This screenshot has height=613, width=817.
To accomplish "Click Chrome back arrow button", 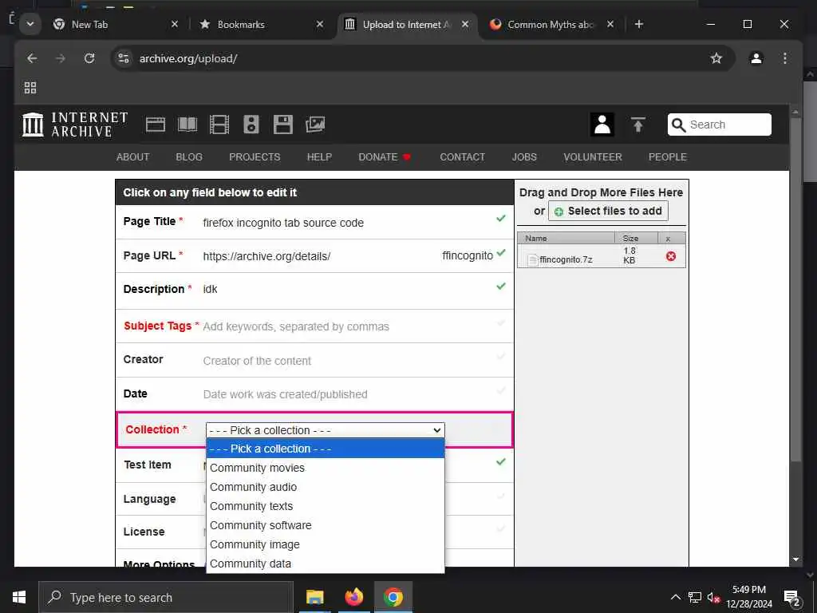I will 32,58.
